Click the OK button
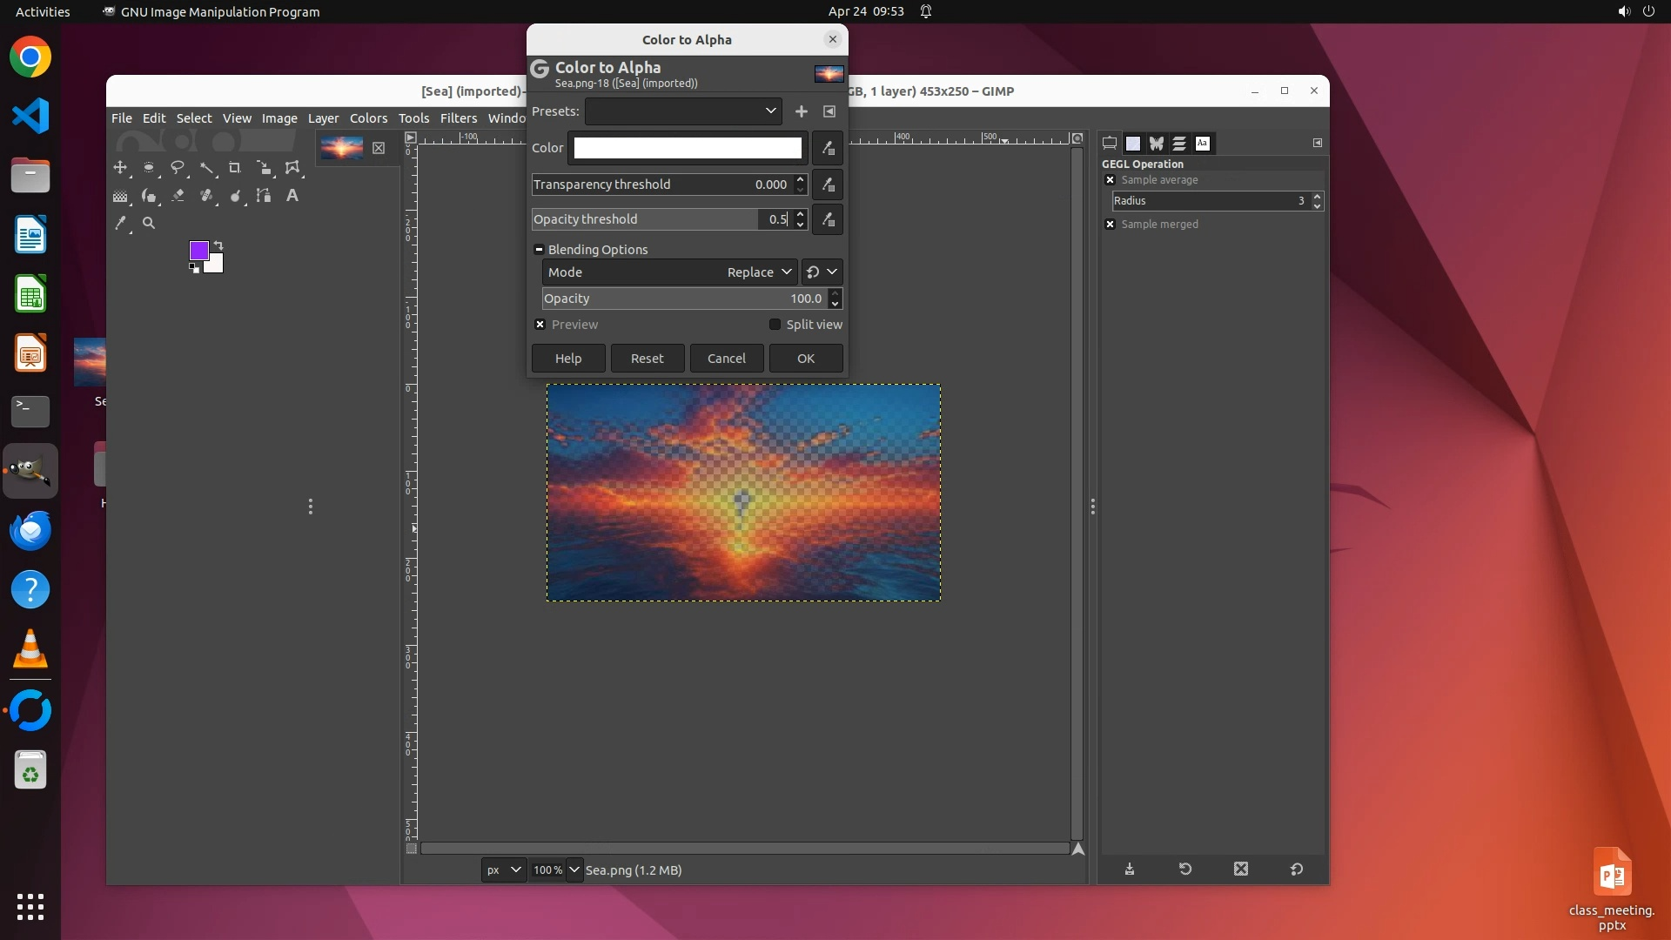The width and height of the screenshot is (1671, 940). tap(805, 359)
